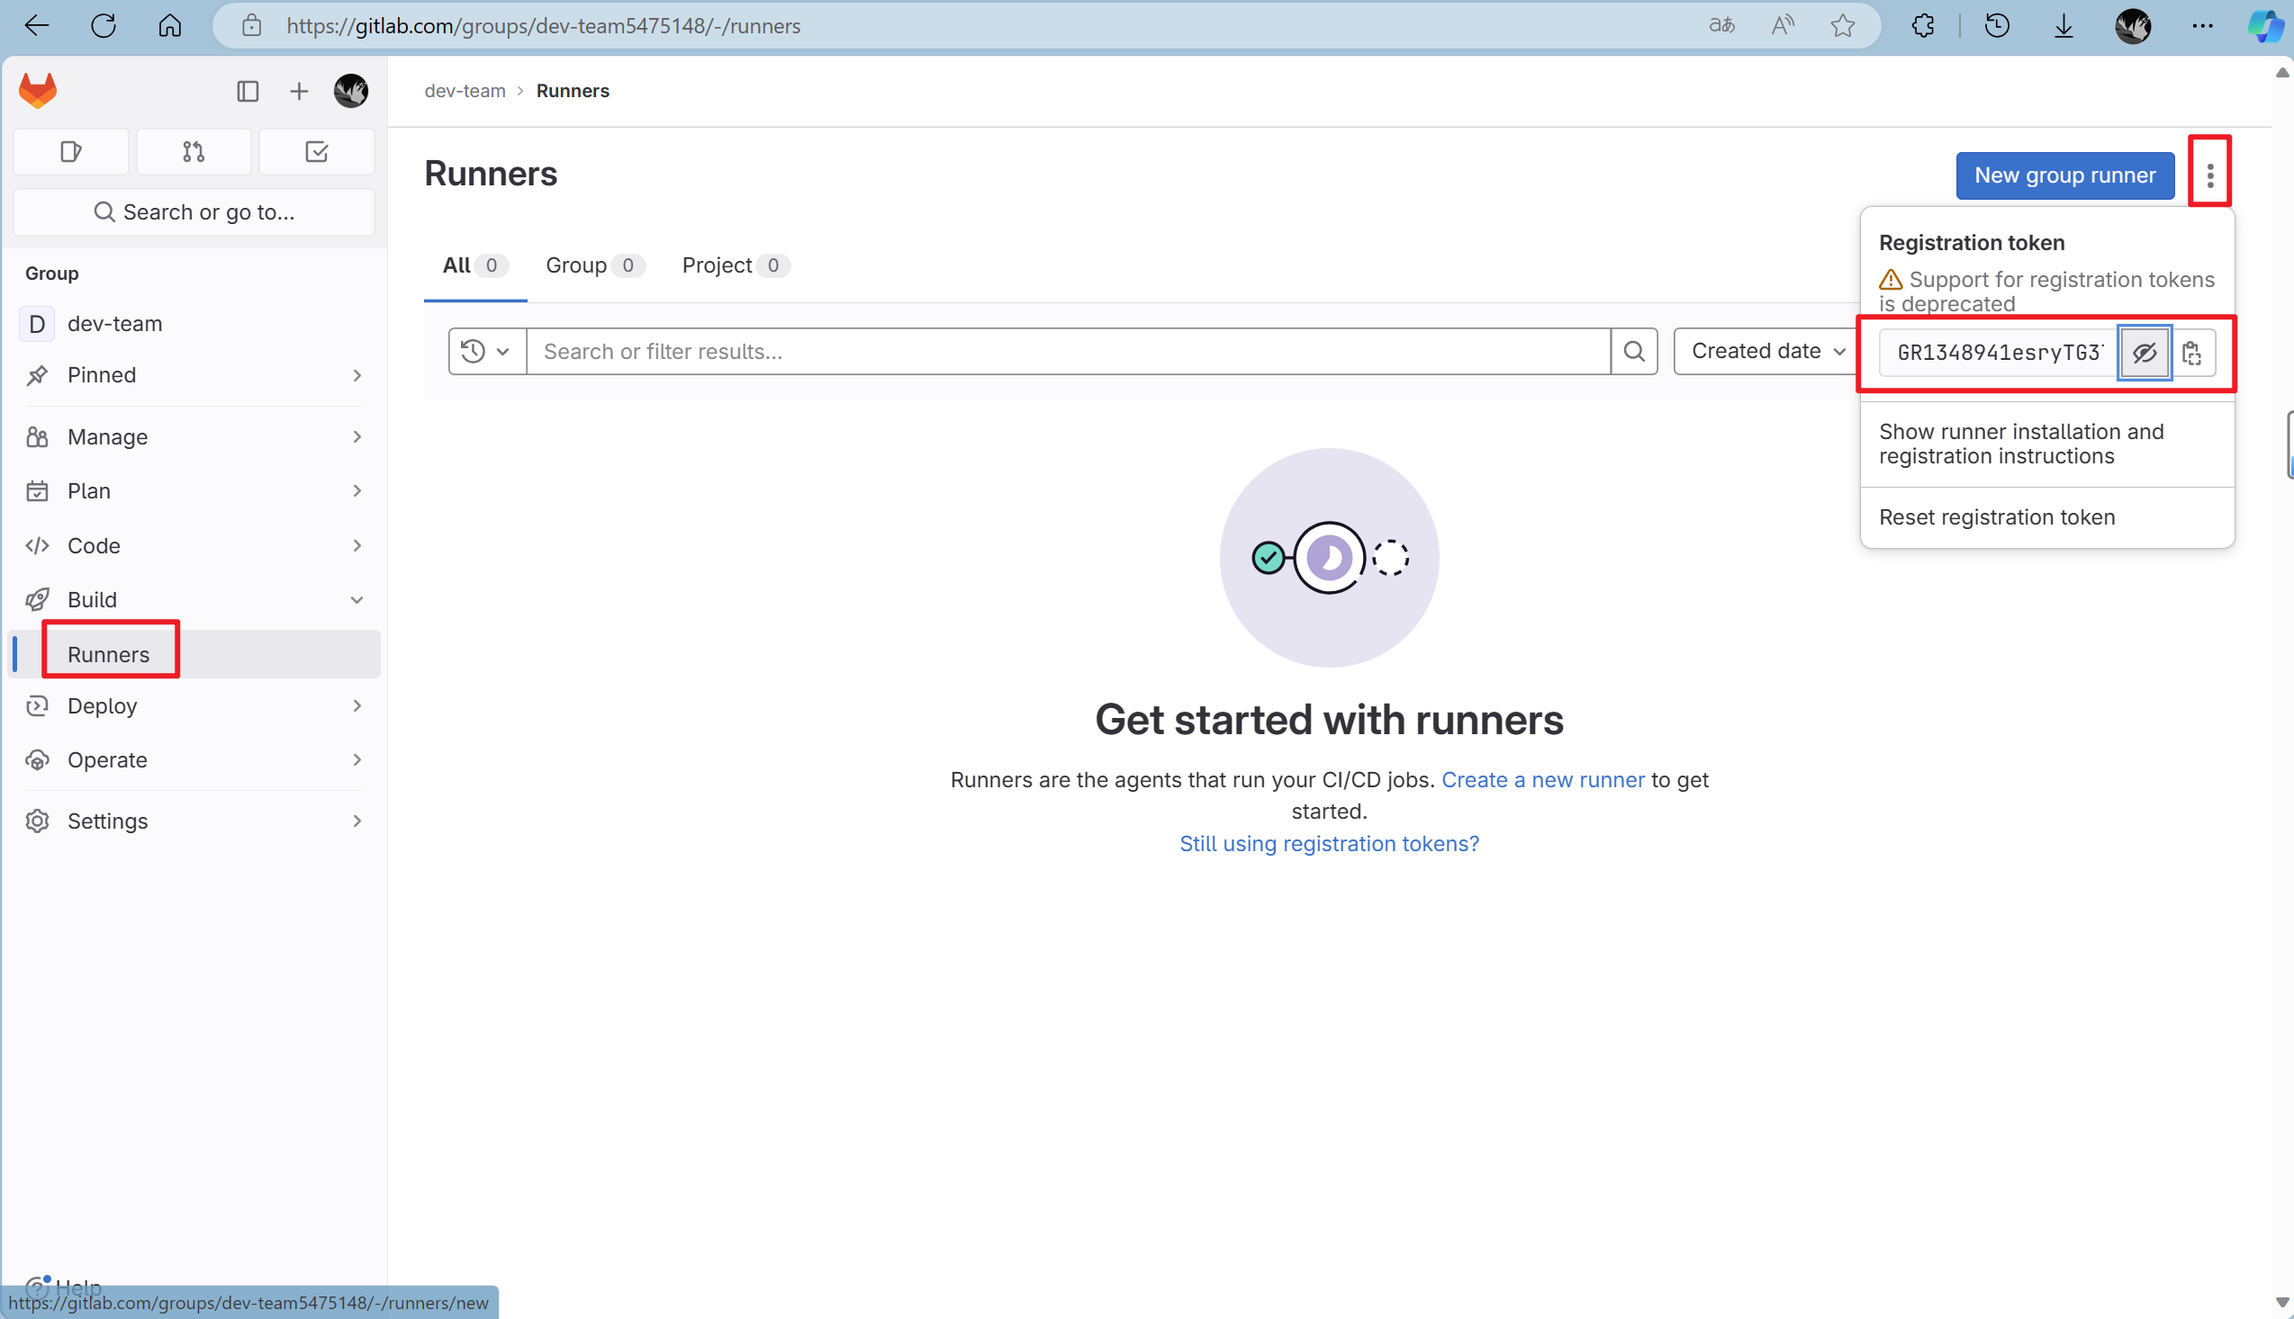Open Copilot in the browser toolbar

click(2265, 25)
